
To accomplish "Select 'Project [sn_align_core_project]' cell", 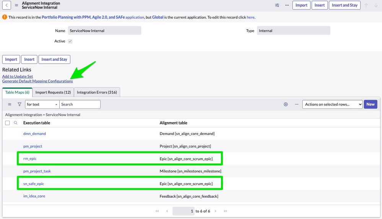I will (x=185, y=146).
